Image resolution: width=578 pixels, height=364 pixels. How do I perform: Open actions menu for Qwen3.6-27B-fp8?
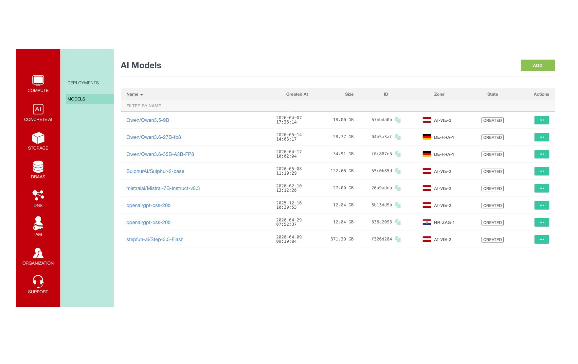[x=542, y=137]
